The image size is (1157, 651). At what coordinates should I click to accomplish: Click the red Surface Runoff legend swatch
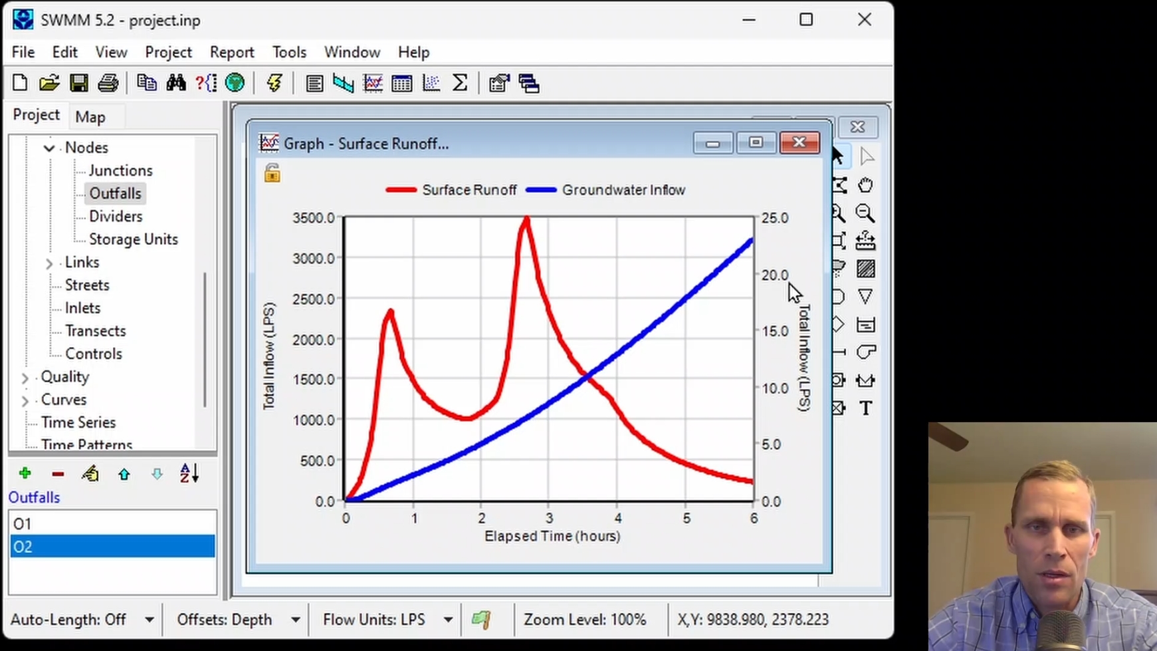[x=401, y=190]
